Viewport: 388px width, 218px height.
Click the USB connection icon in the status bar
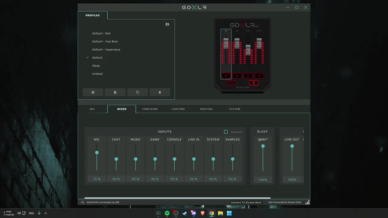tap(82, 202)
